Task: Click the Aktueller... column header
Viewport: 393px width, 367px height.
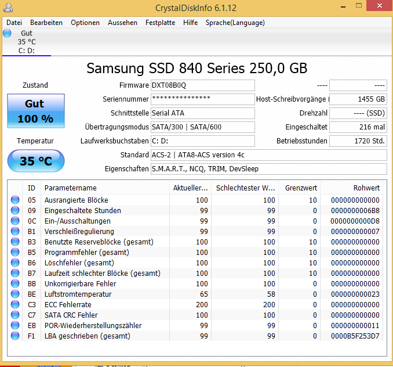Action: (191, 188)
